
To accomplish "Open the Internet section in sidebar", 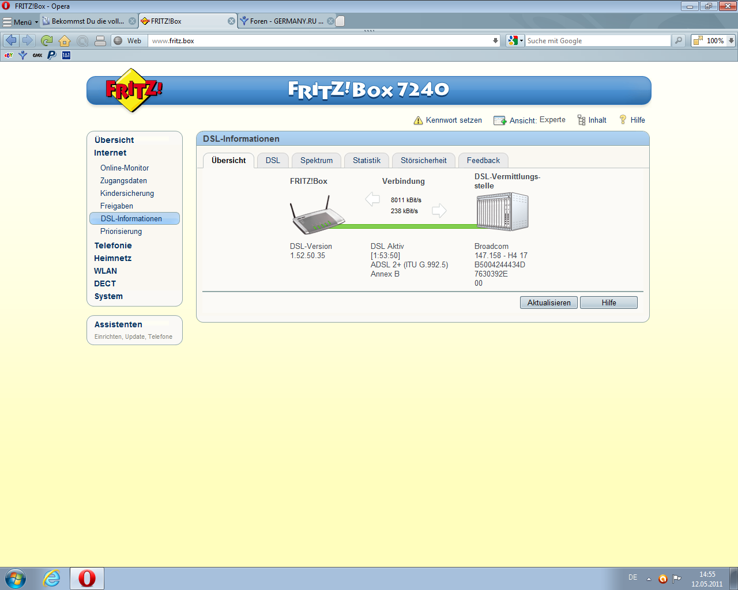I will click(x=110, y=153).
